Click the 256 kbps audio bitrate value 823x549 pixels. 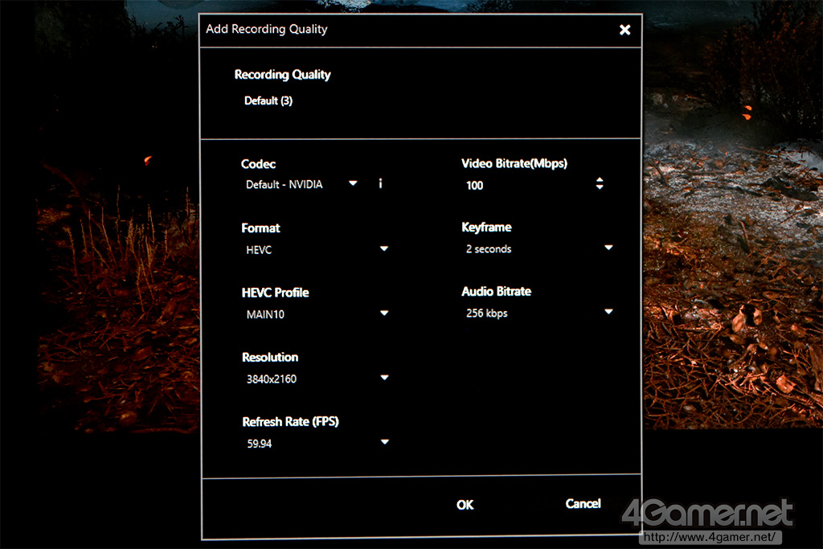(x=486, y=313)
